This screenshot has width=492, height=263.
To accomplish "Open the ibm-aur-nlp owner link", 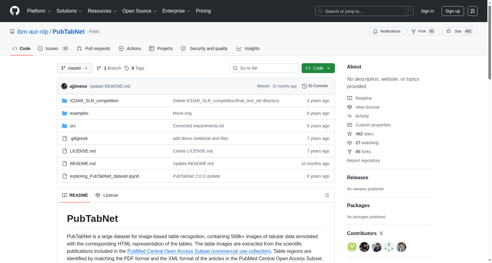I will 33,32.
